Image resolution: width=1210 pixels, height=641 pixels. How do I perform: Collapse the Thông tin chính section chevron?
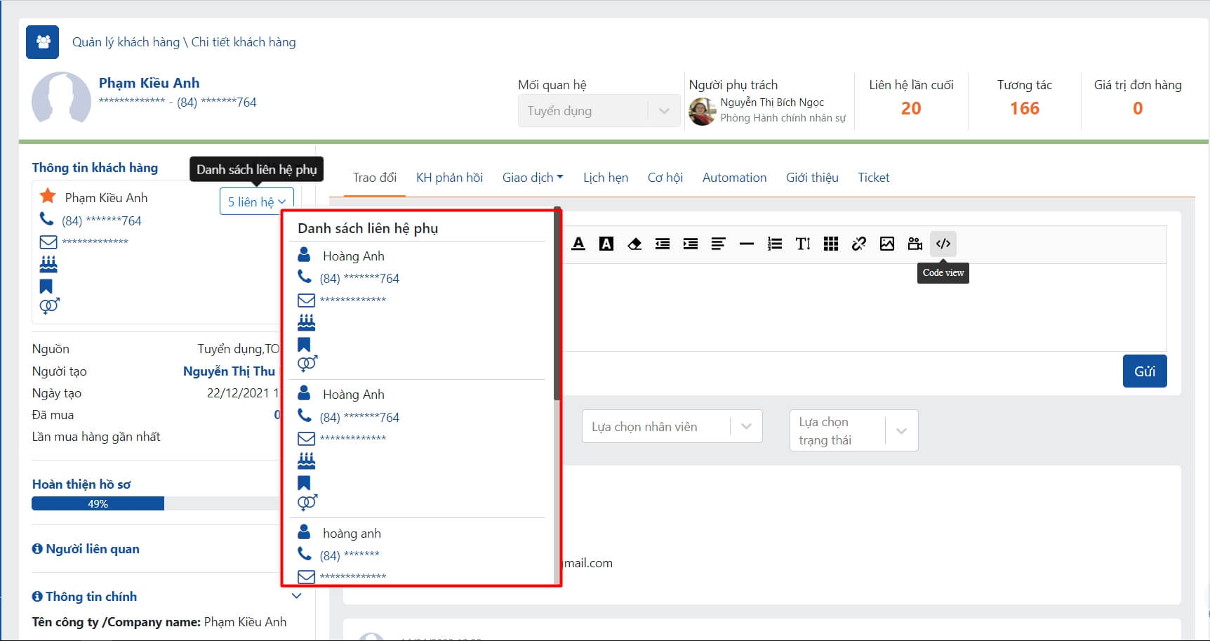(296, 596)
